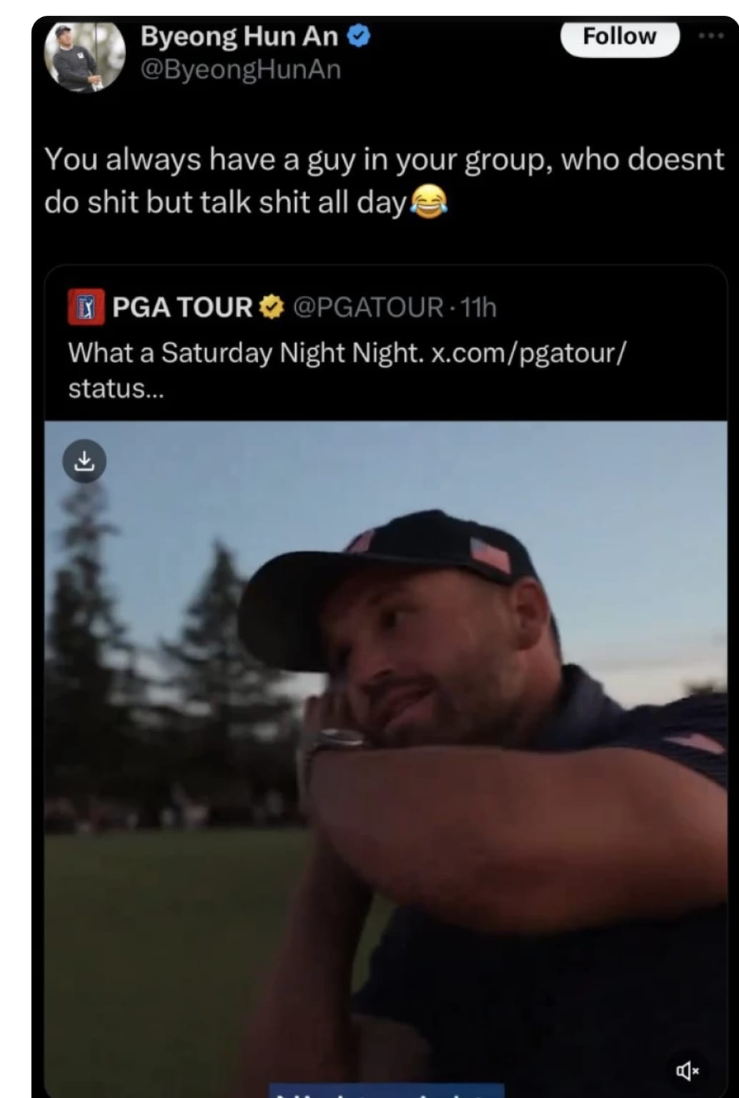The image size is (739, 1098).
Task: Click the @PGATOUR handle
Action: [368, 307]
